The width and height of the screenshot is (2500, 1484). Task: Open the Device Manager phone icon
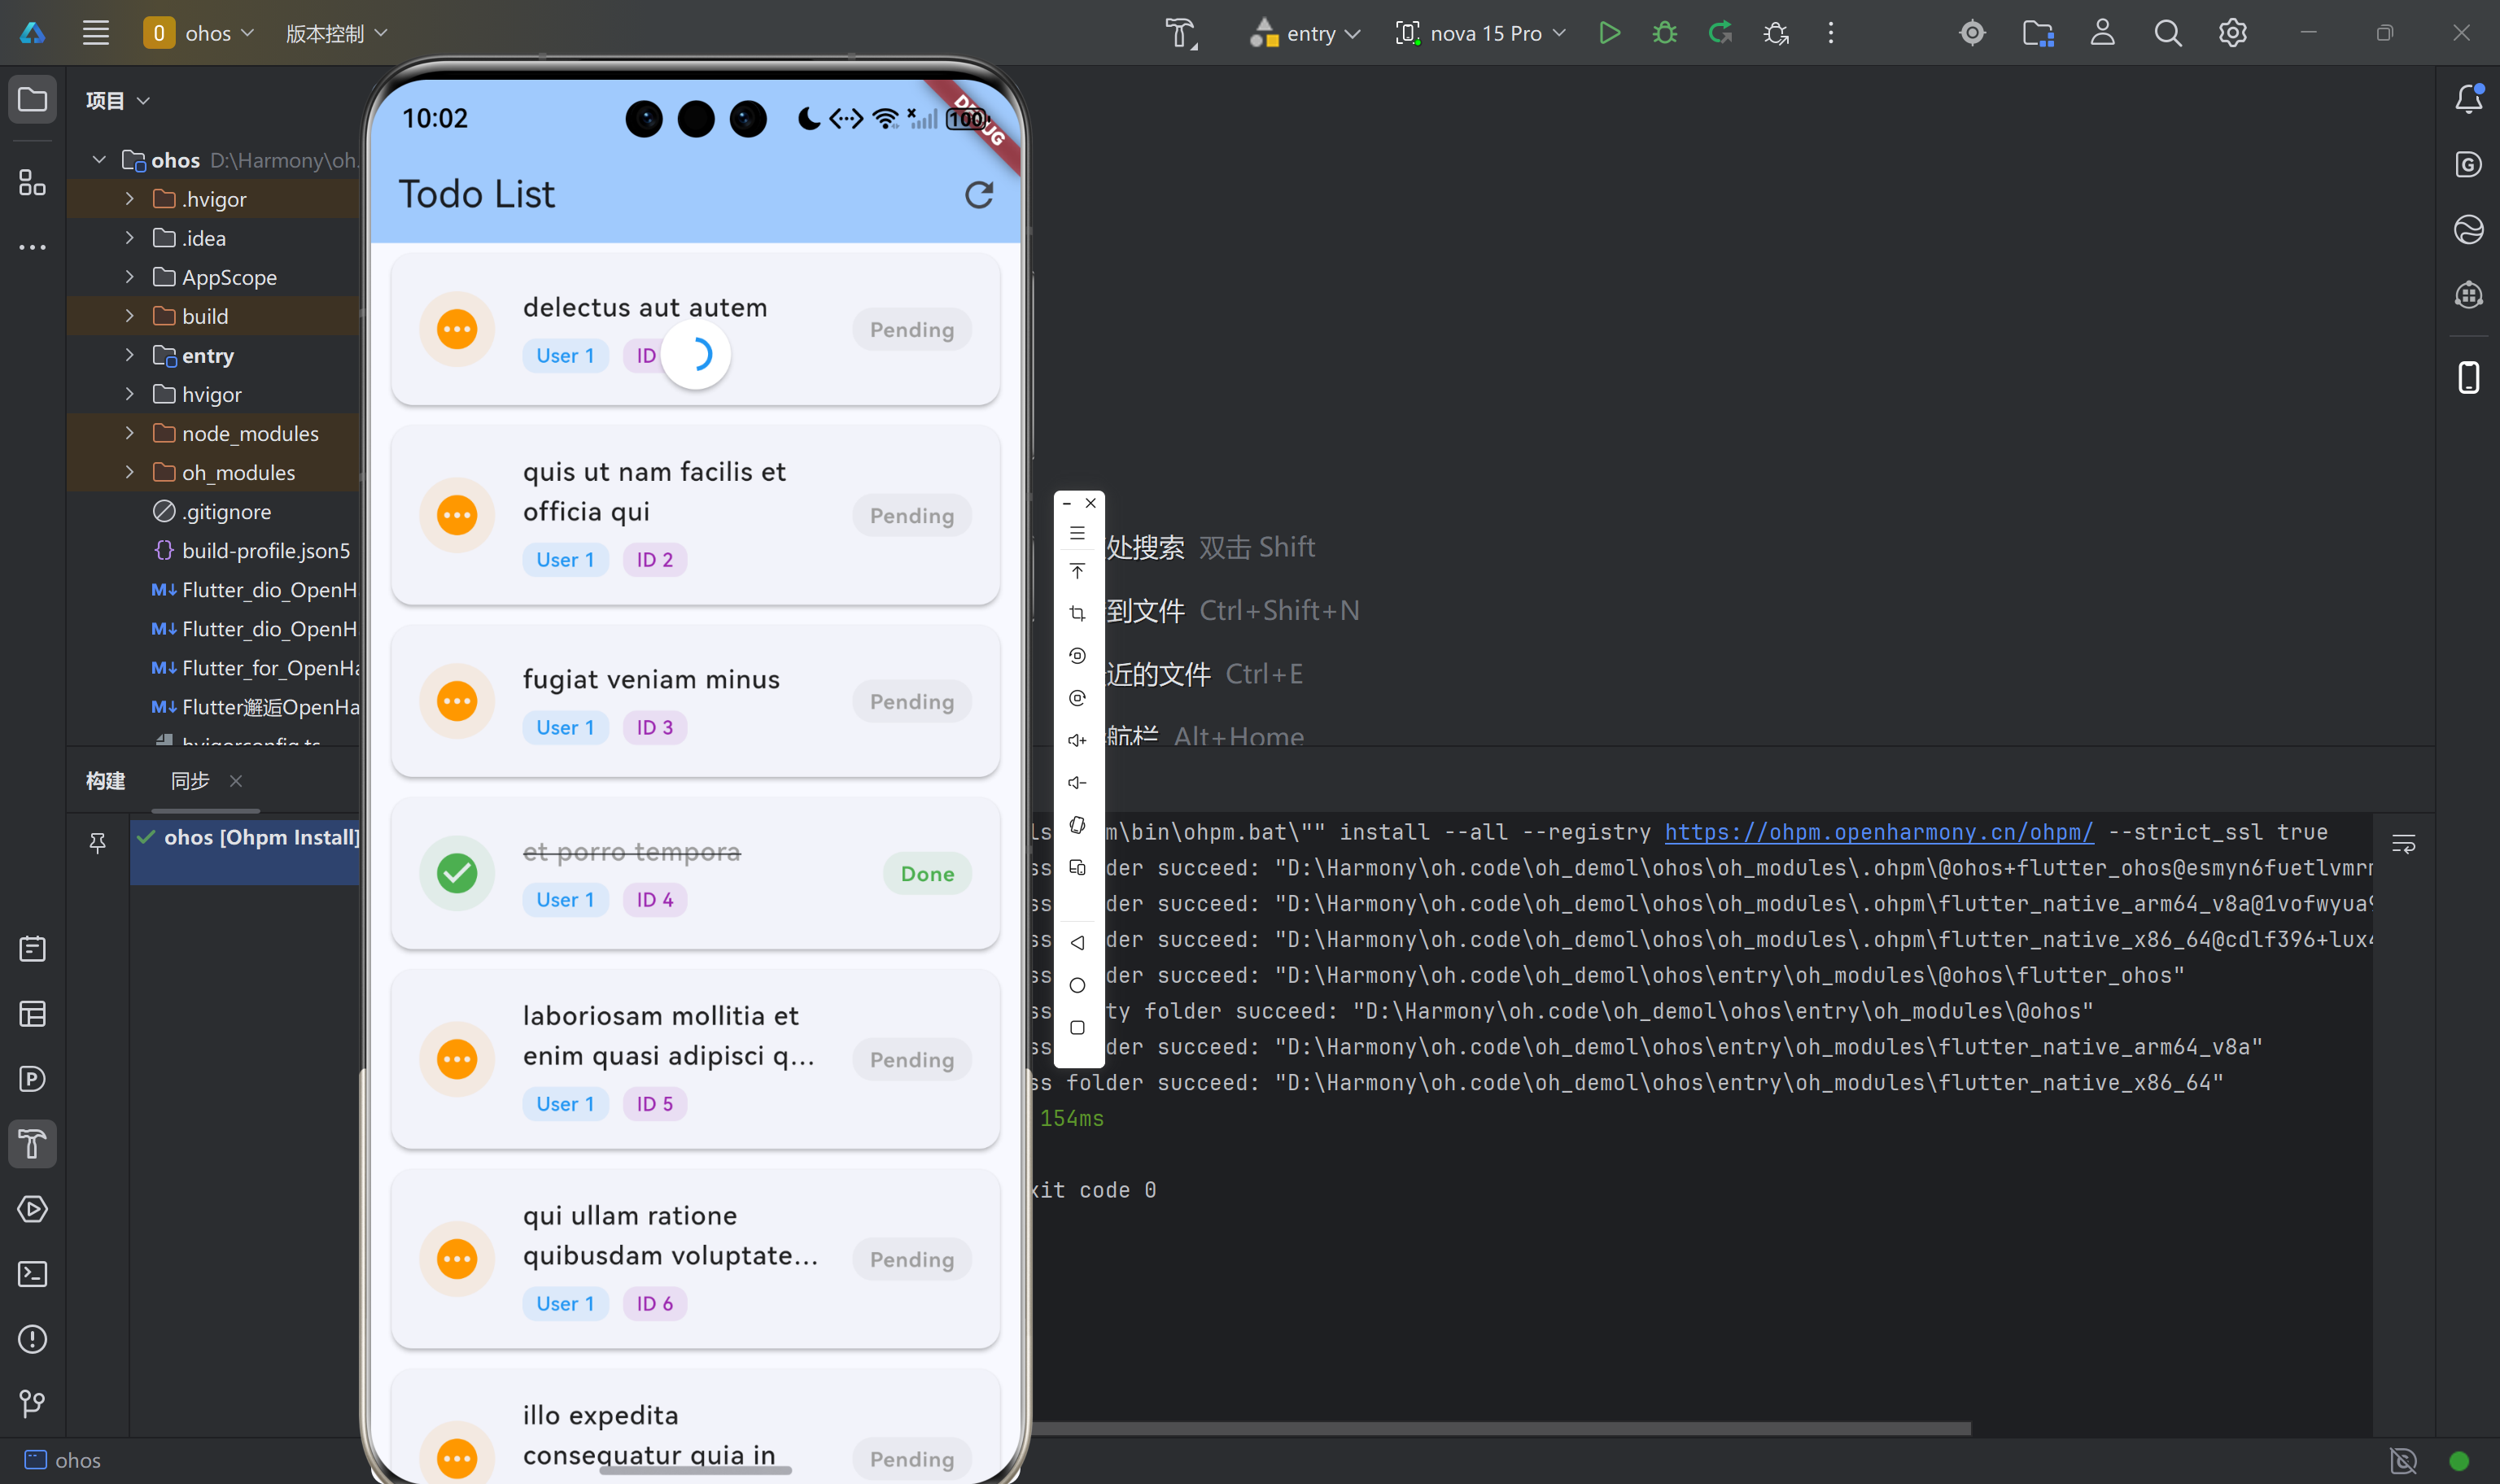tap(2468, 377)
